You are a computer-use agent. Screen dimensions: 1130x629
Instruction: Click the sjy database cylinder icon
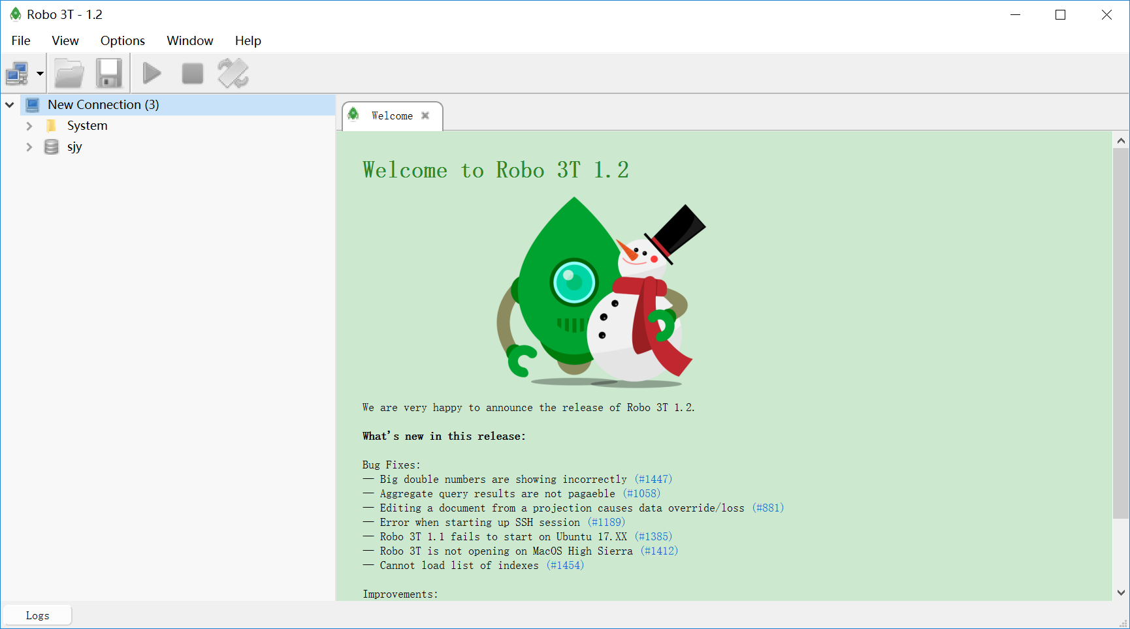click(x=51, y=147)
